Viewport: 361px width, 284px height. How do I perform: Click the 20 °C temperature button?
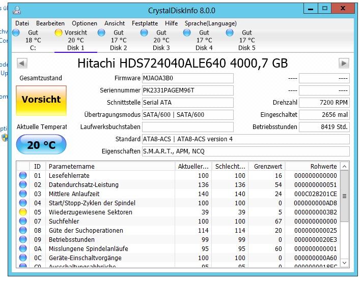[x=41, y=144]
